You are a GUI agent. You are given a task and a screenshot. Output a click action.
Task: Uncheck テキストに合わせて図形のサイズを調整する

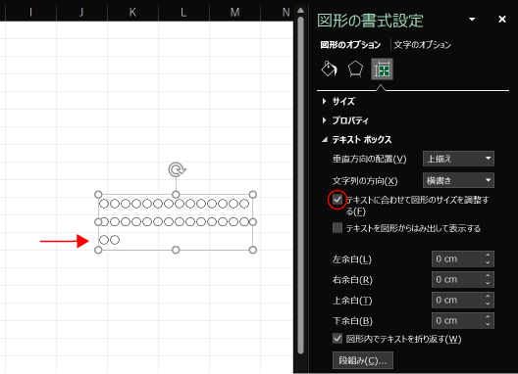[x=337, y=200]
